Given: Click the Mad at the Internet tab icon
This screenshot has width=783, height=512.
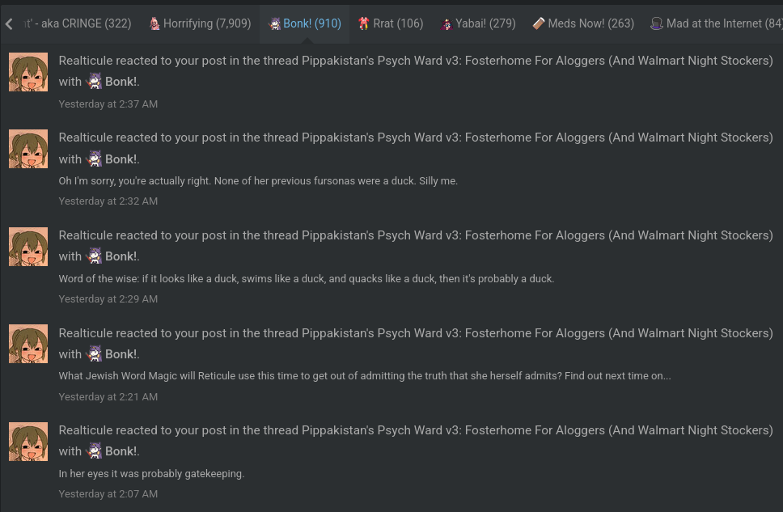Looking at the screenshot, I should click(657, 23).
